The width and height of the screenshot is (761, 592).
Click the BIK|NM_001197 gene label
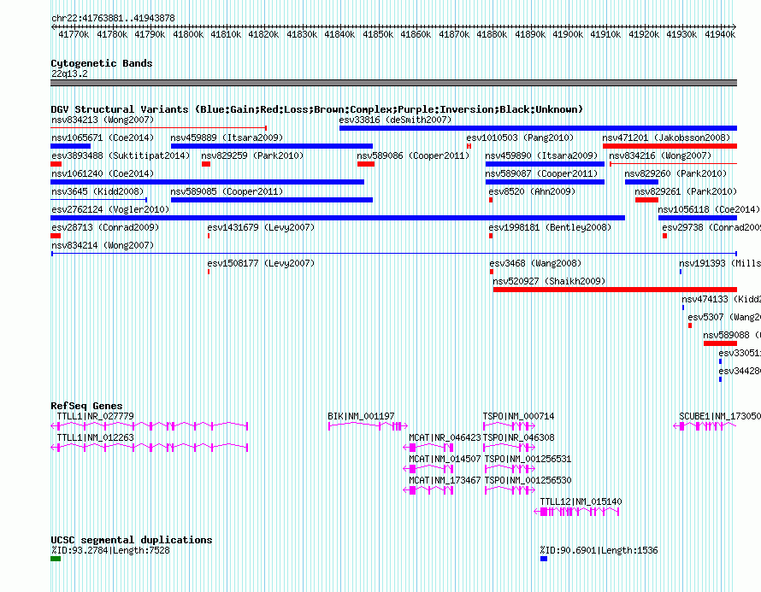pos(361,416)
